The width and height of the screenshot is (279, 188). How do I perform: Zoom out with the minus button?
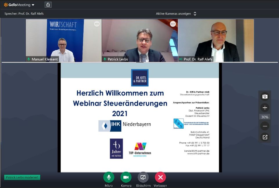click(x=264, y=126)
